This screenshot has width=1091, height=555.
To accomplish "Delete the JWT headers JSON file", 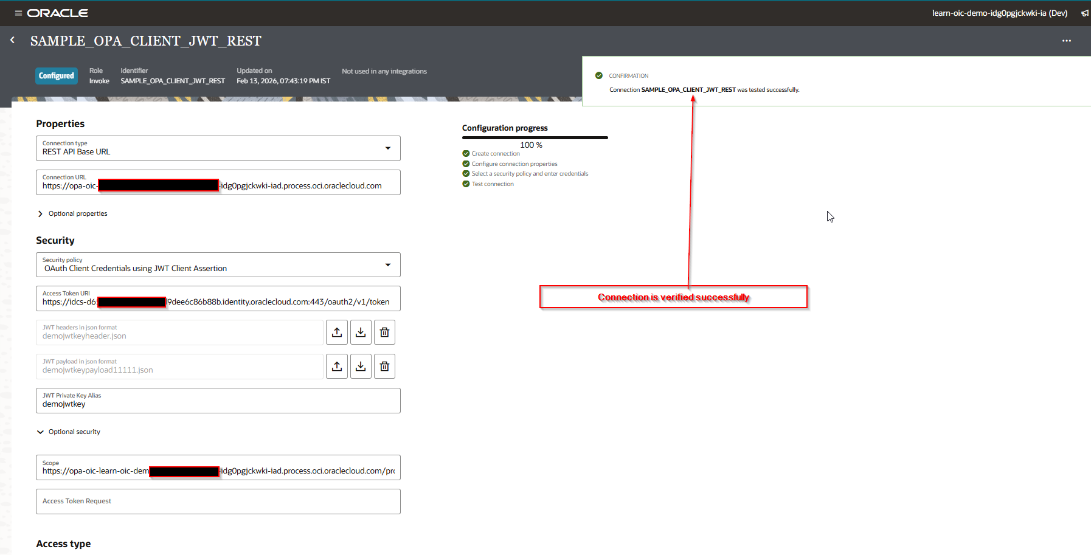I will [x=384, y=333].
